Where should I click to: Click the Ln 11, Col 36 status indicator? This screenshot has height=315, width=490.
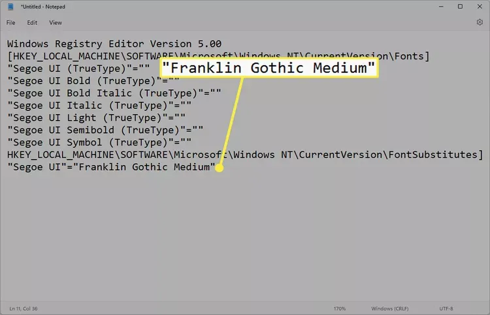coord(24,308)
